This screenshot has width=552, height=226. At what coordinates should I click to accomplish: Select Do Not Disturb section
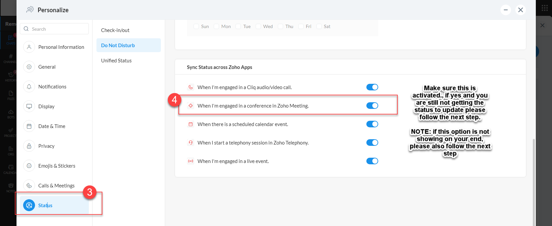coord(118,46)
